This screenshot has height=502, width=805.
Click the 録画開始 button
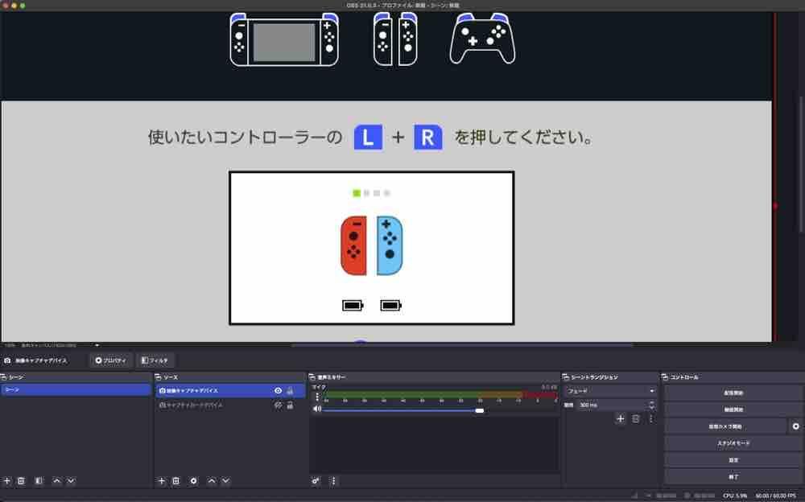(x=733, y=409)
